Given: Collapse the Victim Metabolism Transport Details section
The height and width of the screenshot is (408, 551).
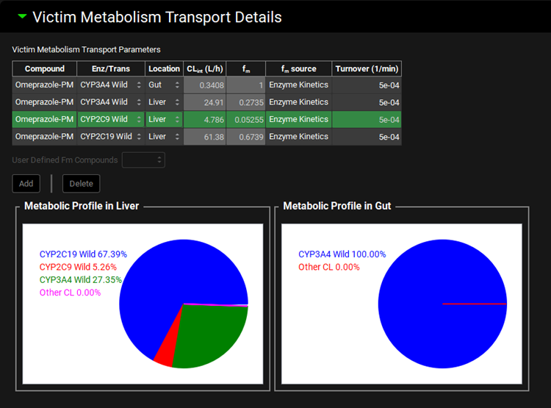Looking at the screenshot, I should click(x=21, y=17).
